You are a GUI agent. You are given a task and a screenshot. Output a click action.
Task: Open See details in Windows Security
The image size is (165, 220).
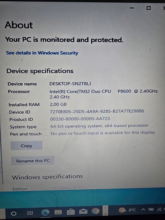[42, 53]
